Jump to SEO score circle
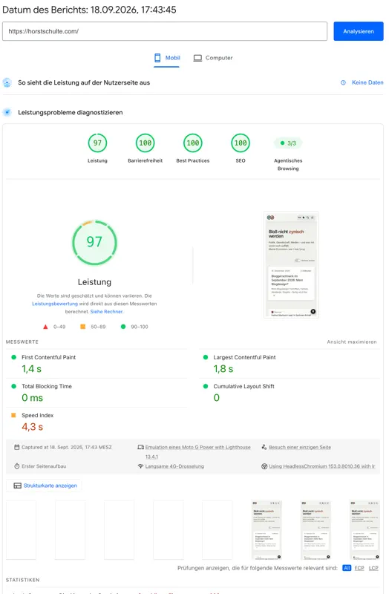Image resolution: width=389 pixels, height=594 pixels. point(241,143)
